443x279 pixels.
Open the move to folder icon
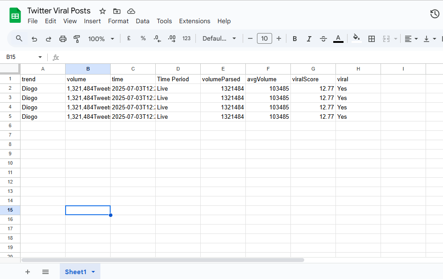coord(117,11)
